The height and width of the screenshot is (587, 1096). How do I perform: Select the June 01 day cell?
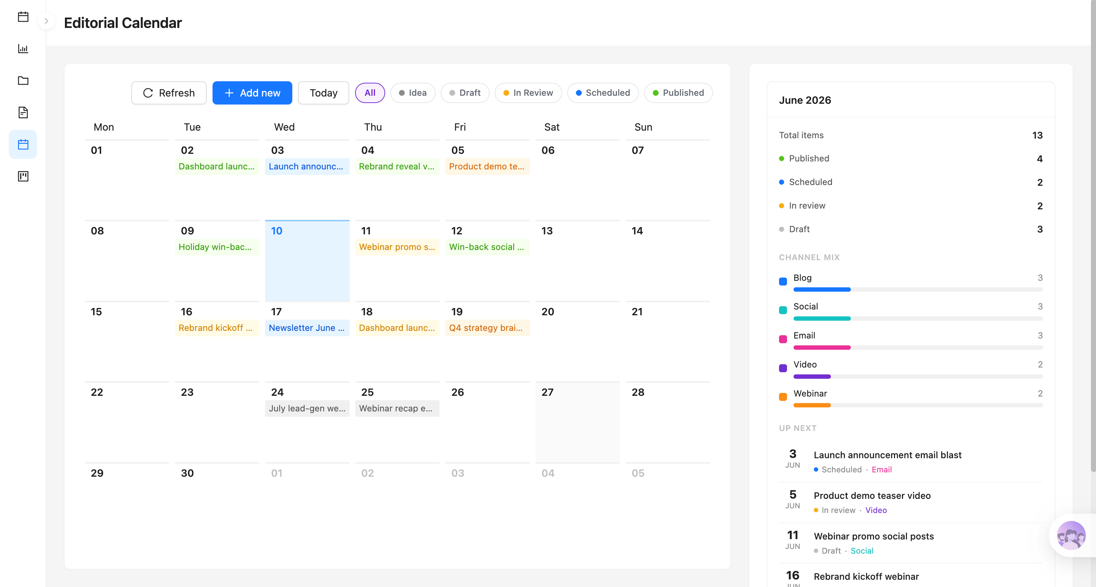127,180
